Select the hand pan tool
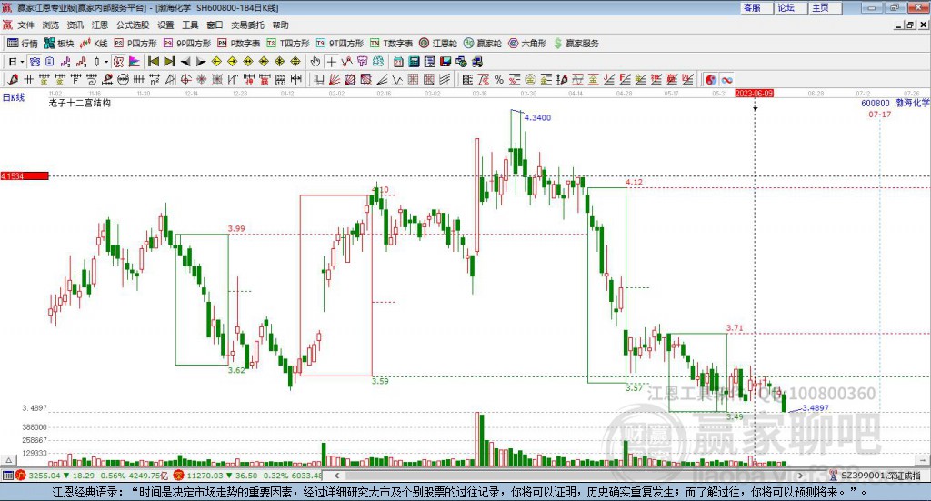This screenshot has width=931, height=501. click(x=315, y=62)
